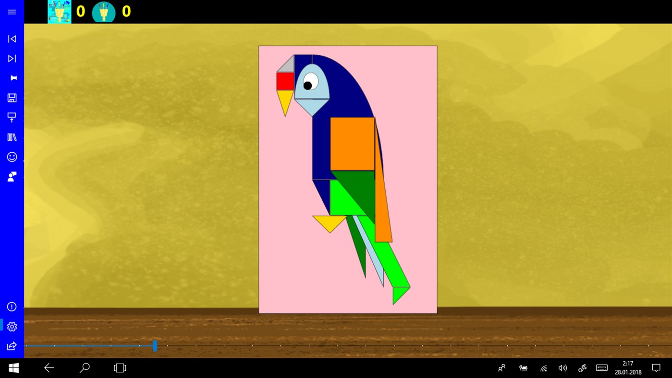Open the player profile icon
Screen dimensions: 672x378
pos(12,176)
